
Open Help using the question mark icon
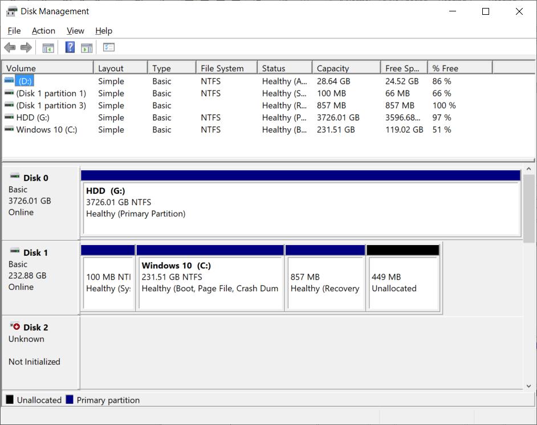click(70, 47)
